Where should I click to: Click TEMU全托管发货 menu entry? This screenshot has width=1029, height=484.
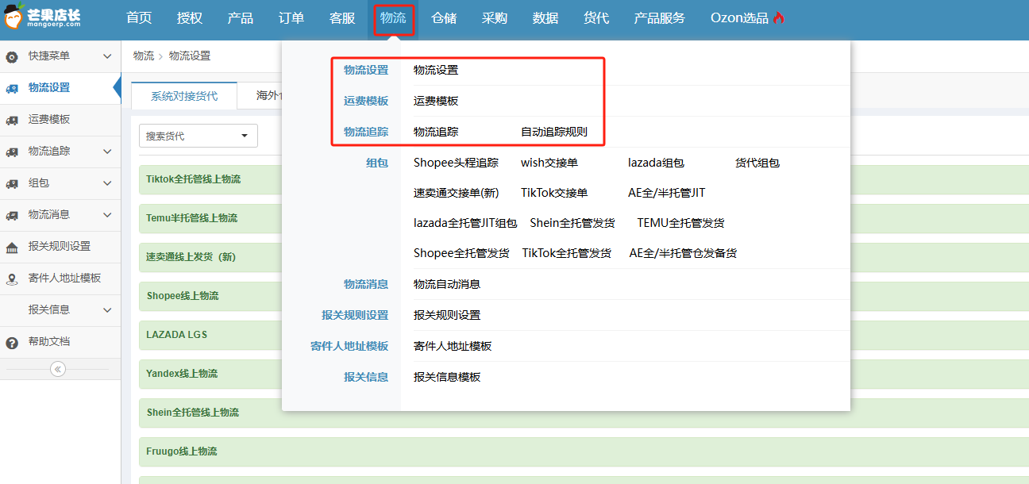coord(680,223)
